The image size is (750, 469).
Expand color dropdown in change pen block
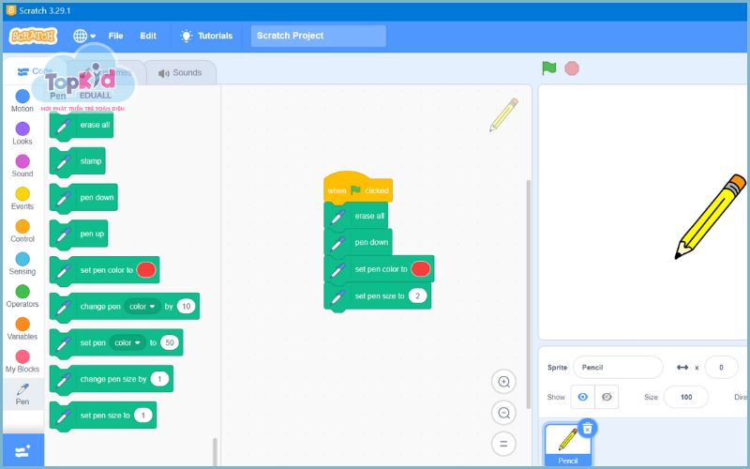142,307
